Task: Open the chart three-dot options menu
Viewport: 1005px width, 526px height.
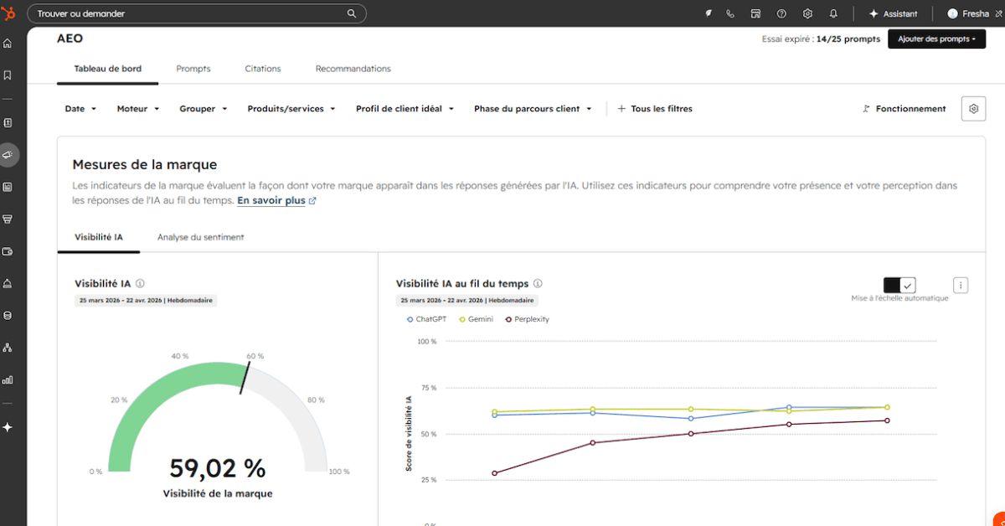Action: pyautogui.click(x=961, y=285)
